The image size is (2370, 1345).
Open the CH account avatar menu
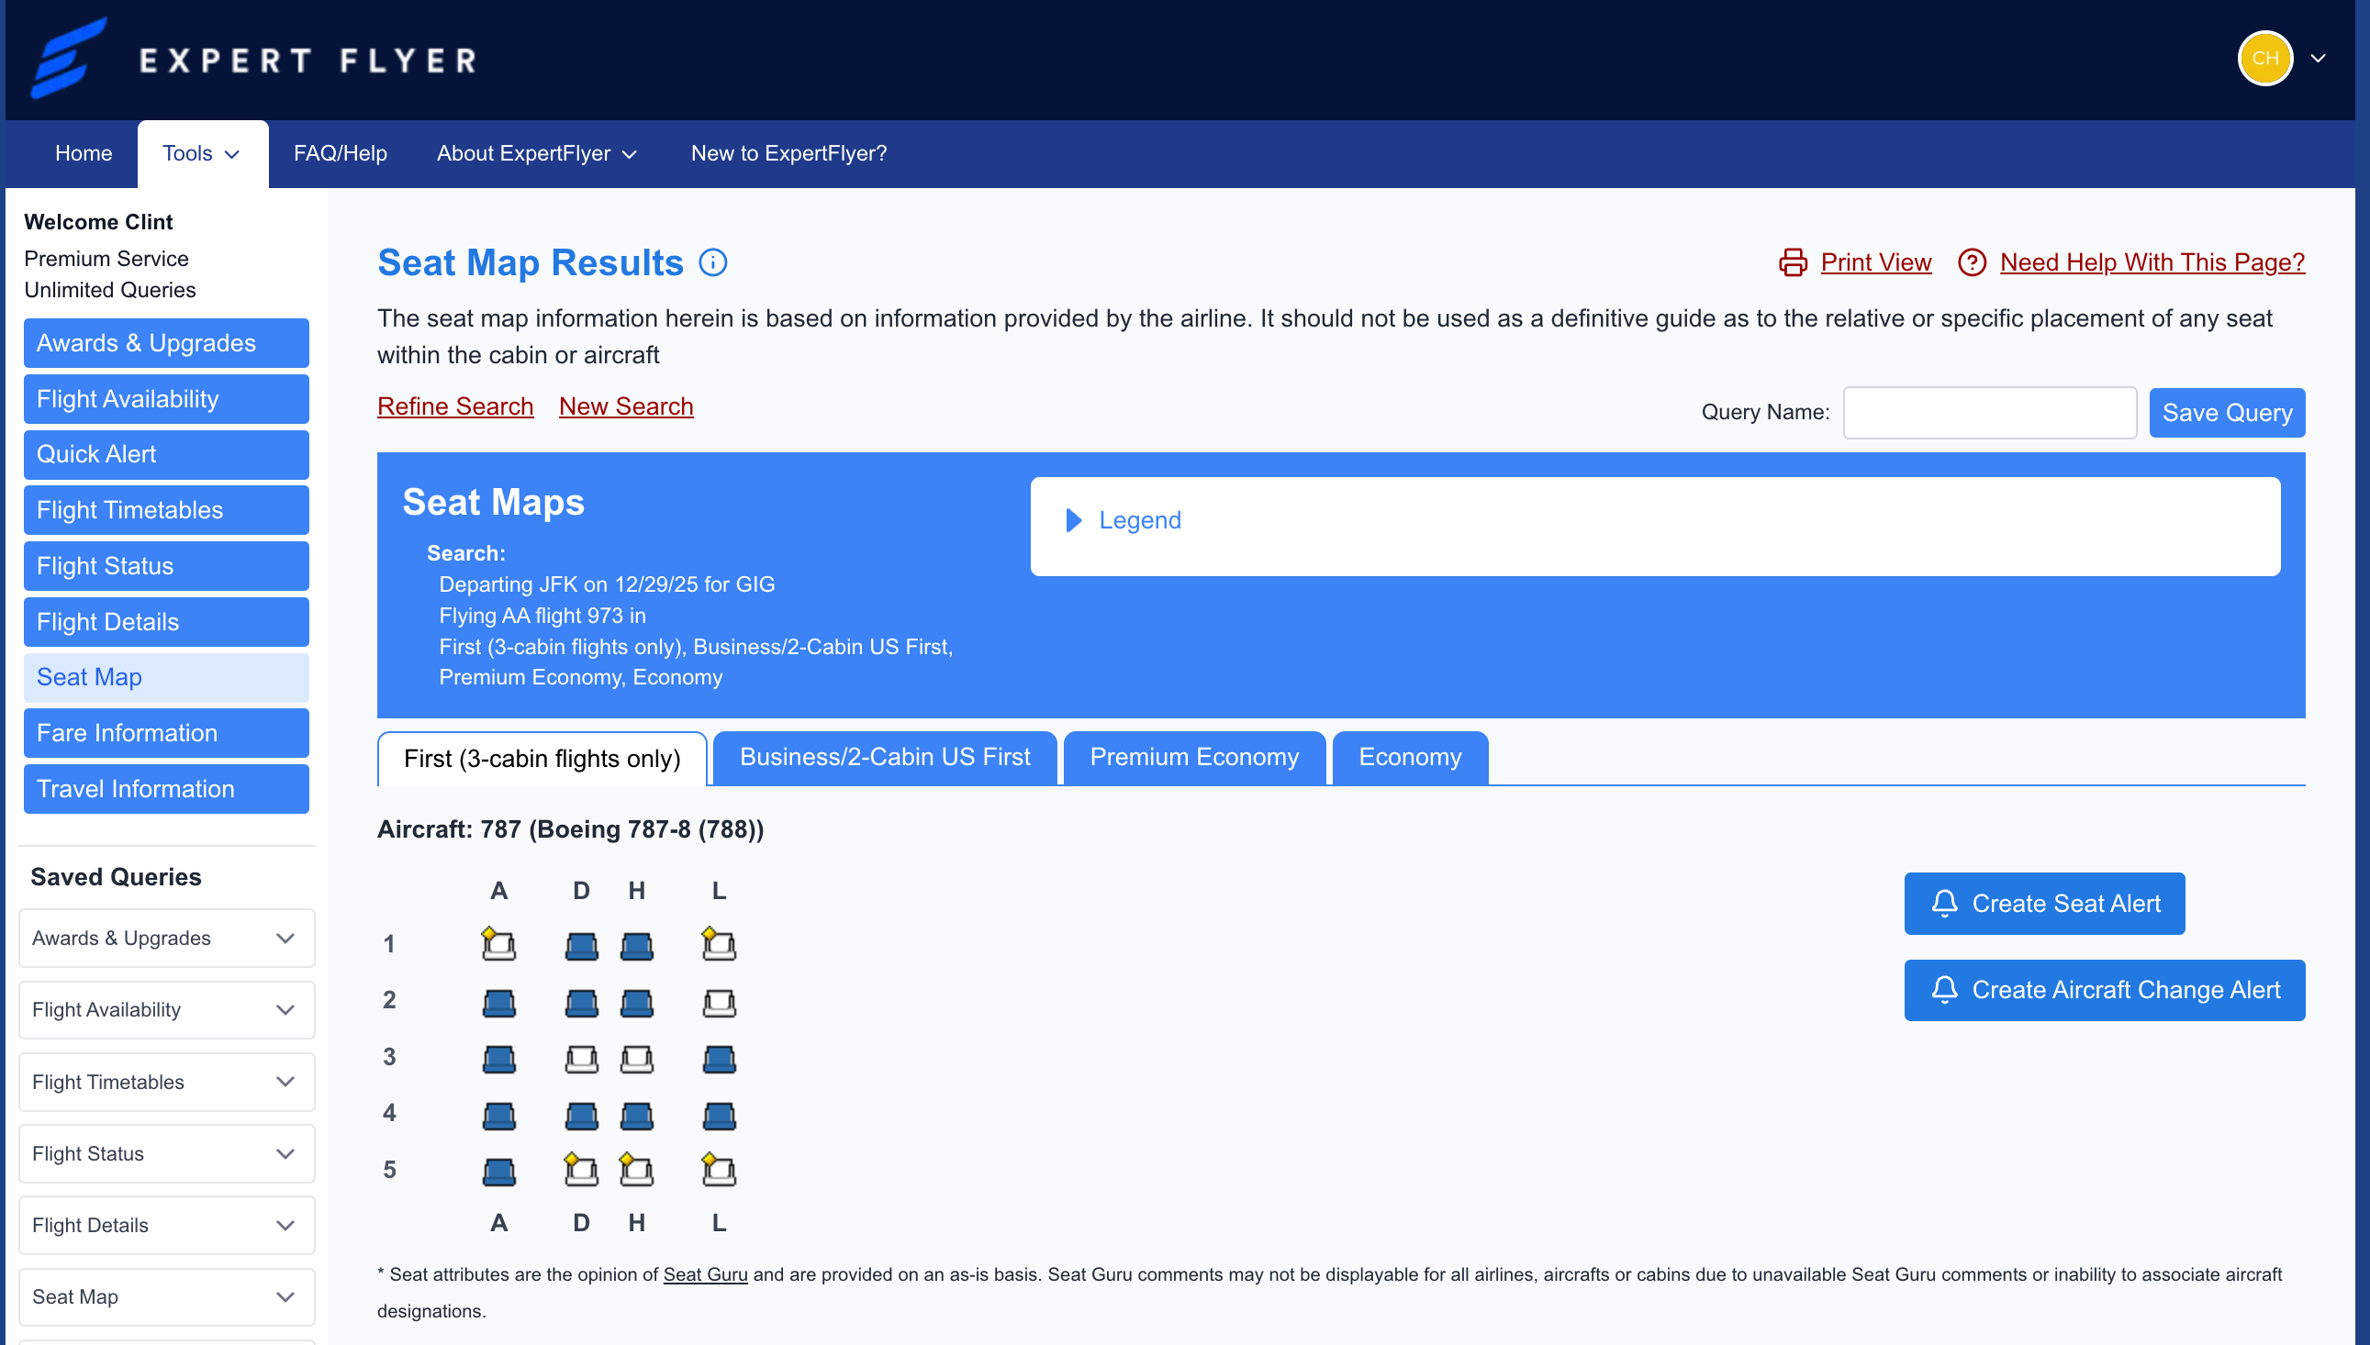point(2265,58)
